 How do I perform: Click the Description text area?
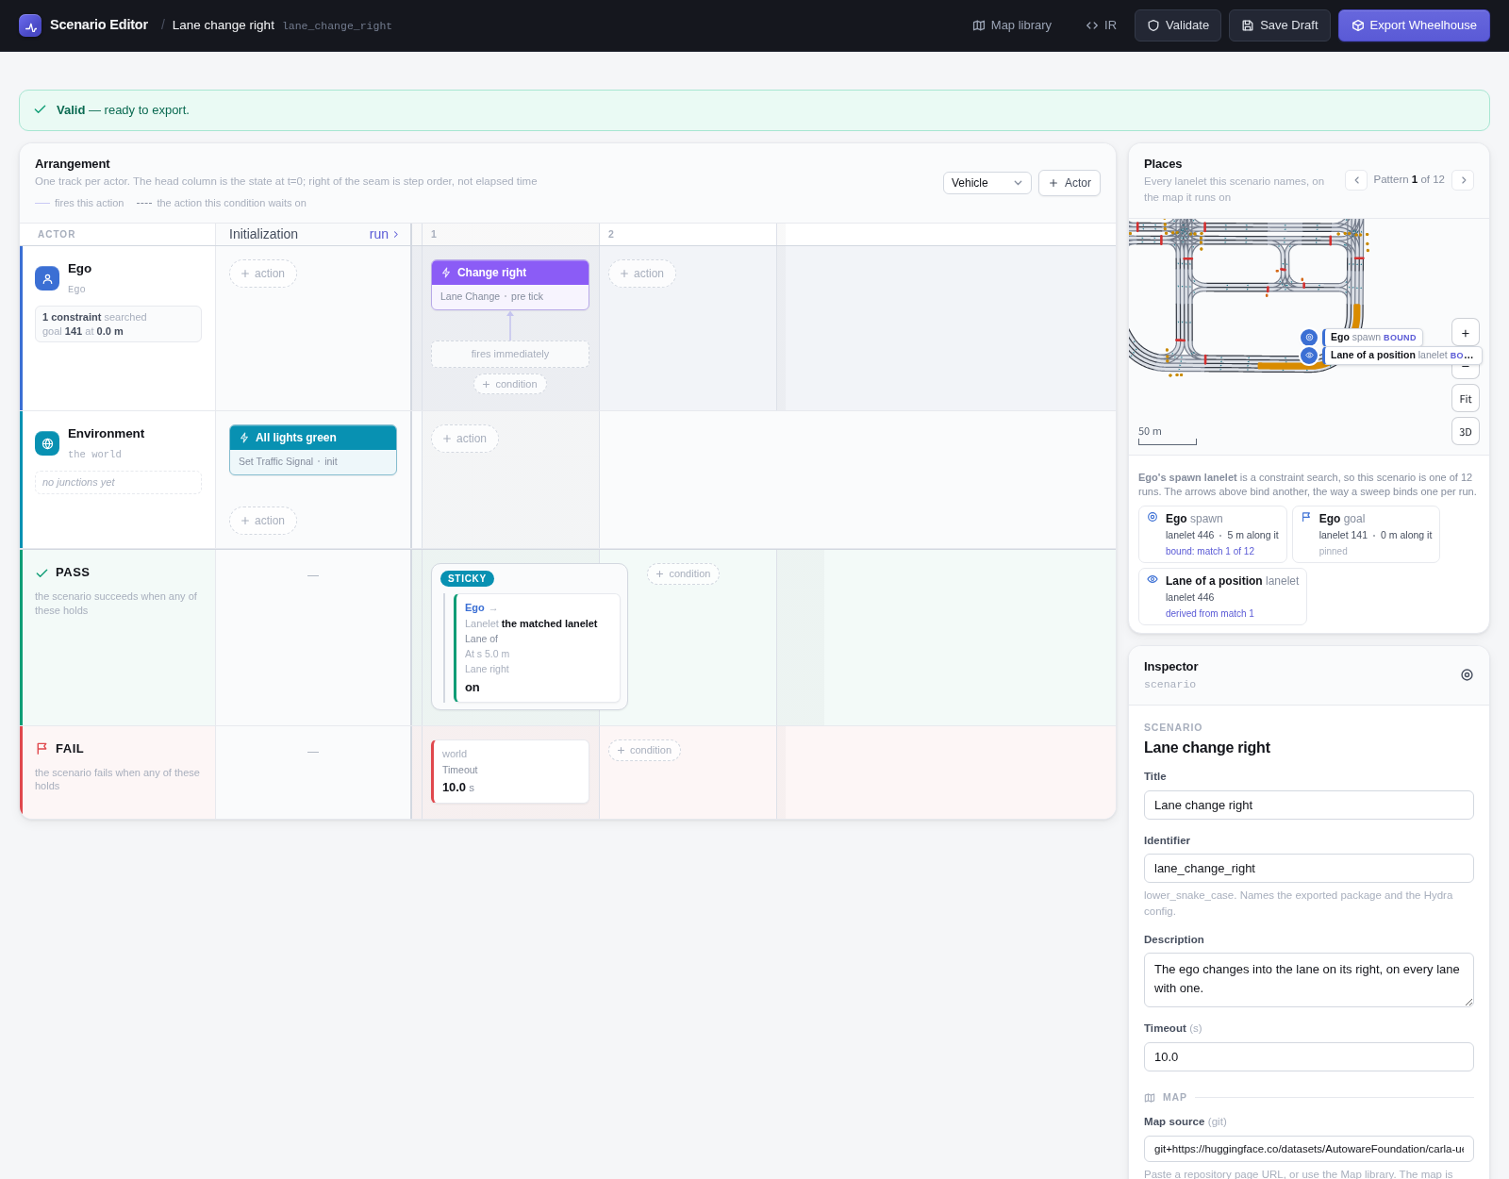click(x=1309, y=980)
